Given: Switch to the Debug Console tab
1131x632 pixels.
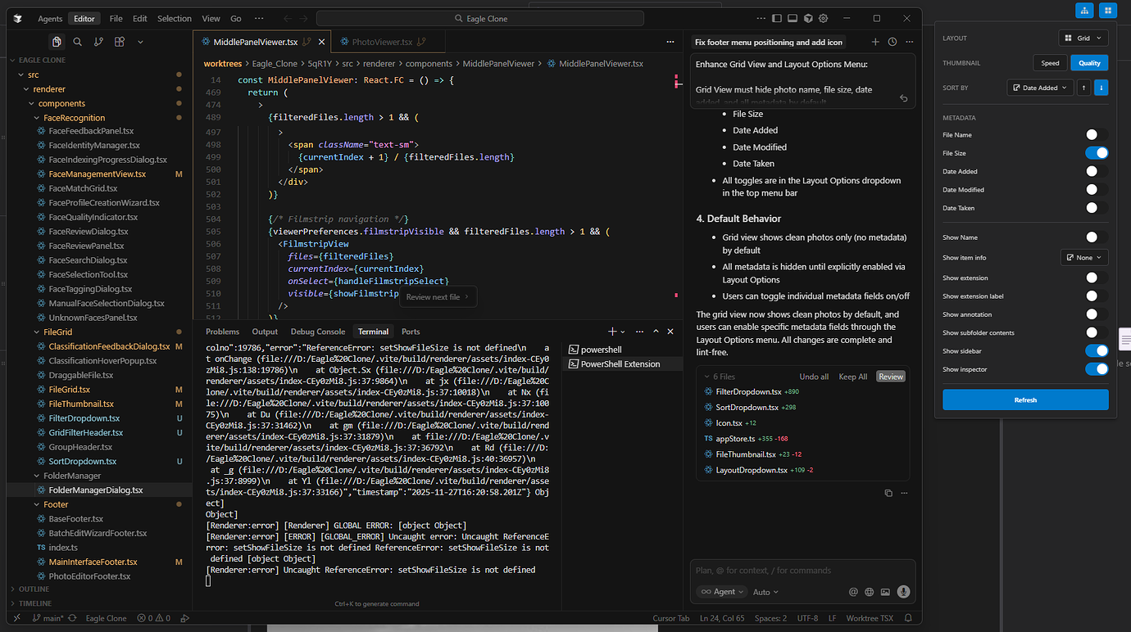Looking at the screenshot, I should point(317,332).
